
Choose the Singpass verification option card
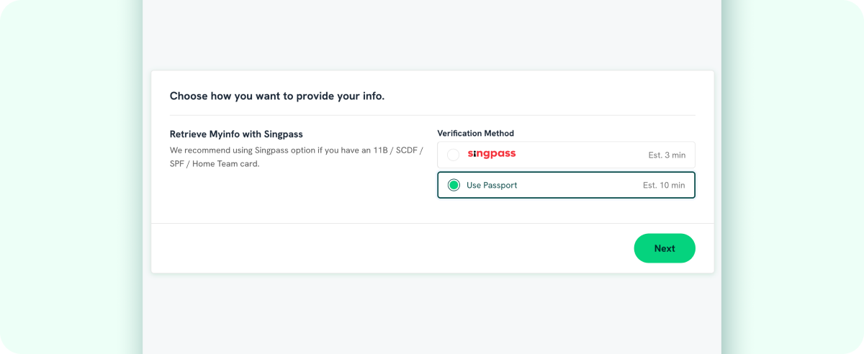(566, 155)
